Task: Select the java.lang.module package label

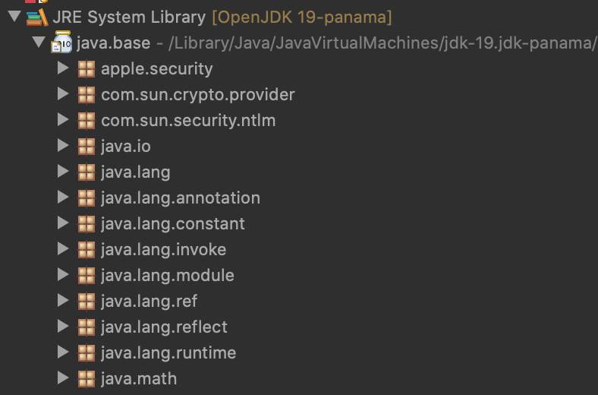Action: (x=168, y=276)
